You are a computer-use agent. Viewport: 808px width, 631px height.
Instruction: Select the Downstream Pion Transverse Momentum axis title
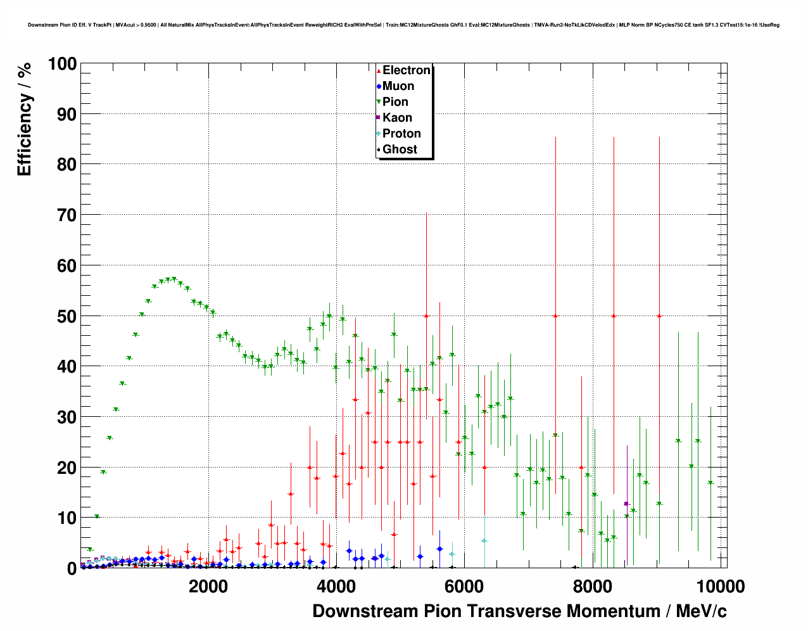click(x=519, y=611)
